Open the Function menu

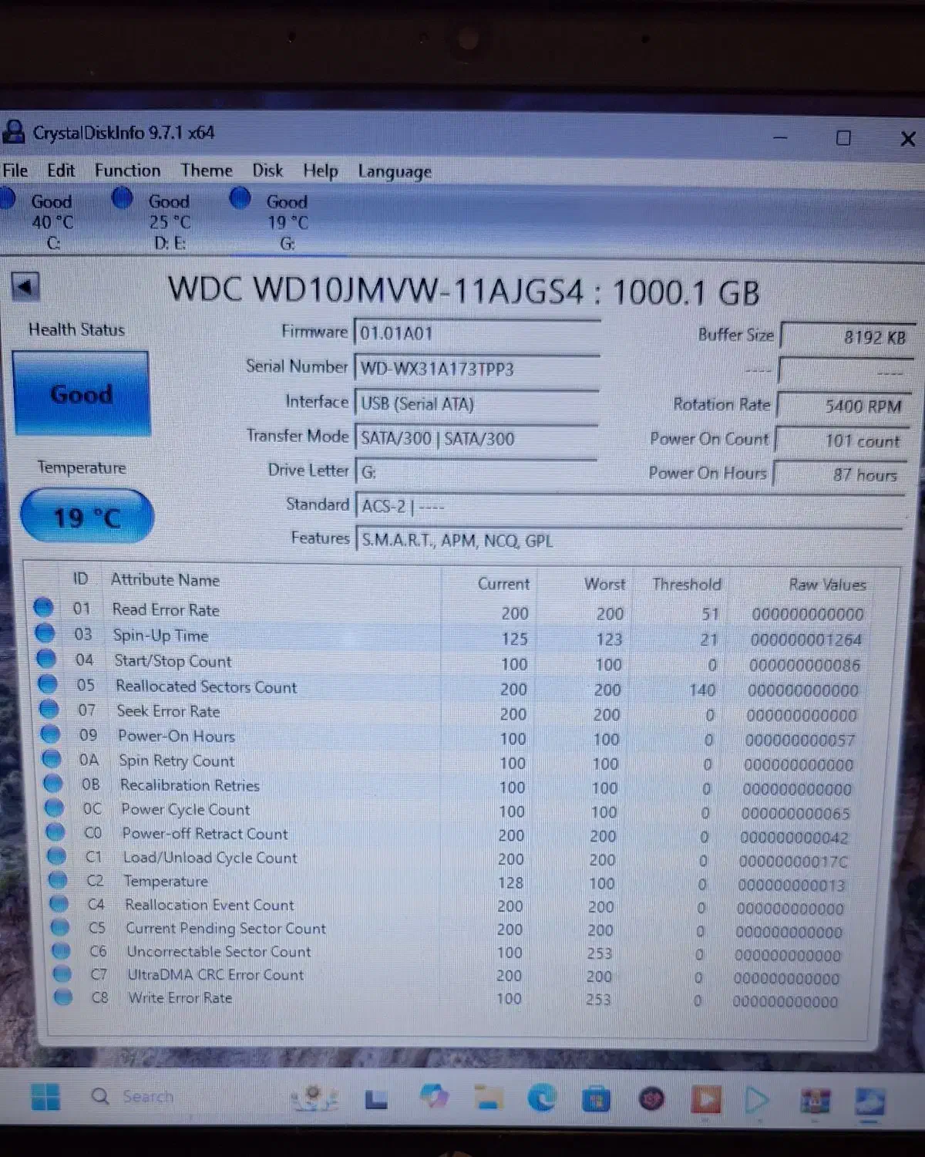pos(128,170)
